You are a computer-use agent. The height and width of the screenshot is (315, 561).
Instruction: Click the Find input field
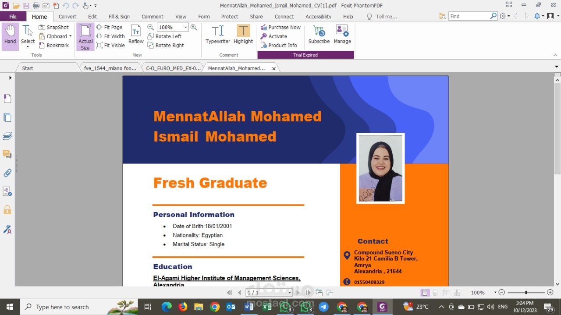(x=469, y=16)
